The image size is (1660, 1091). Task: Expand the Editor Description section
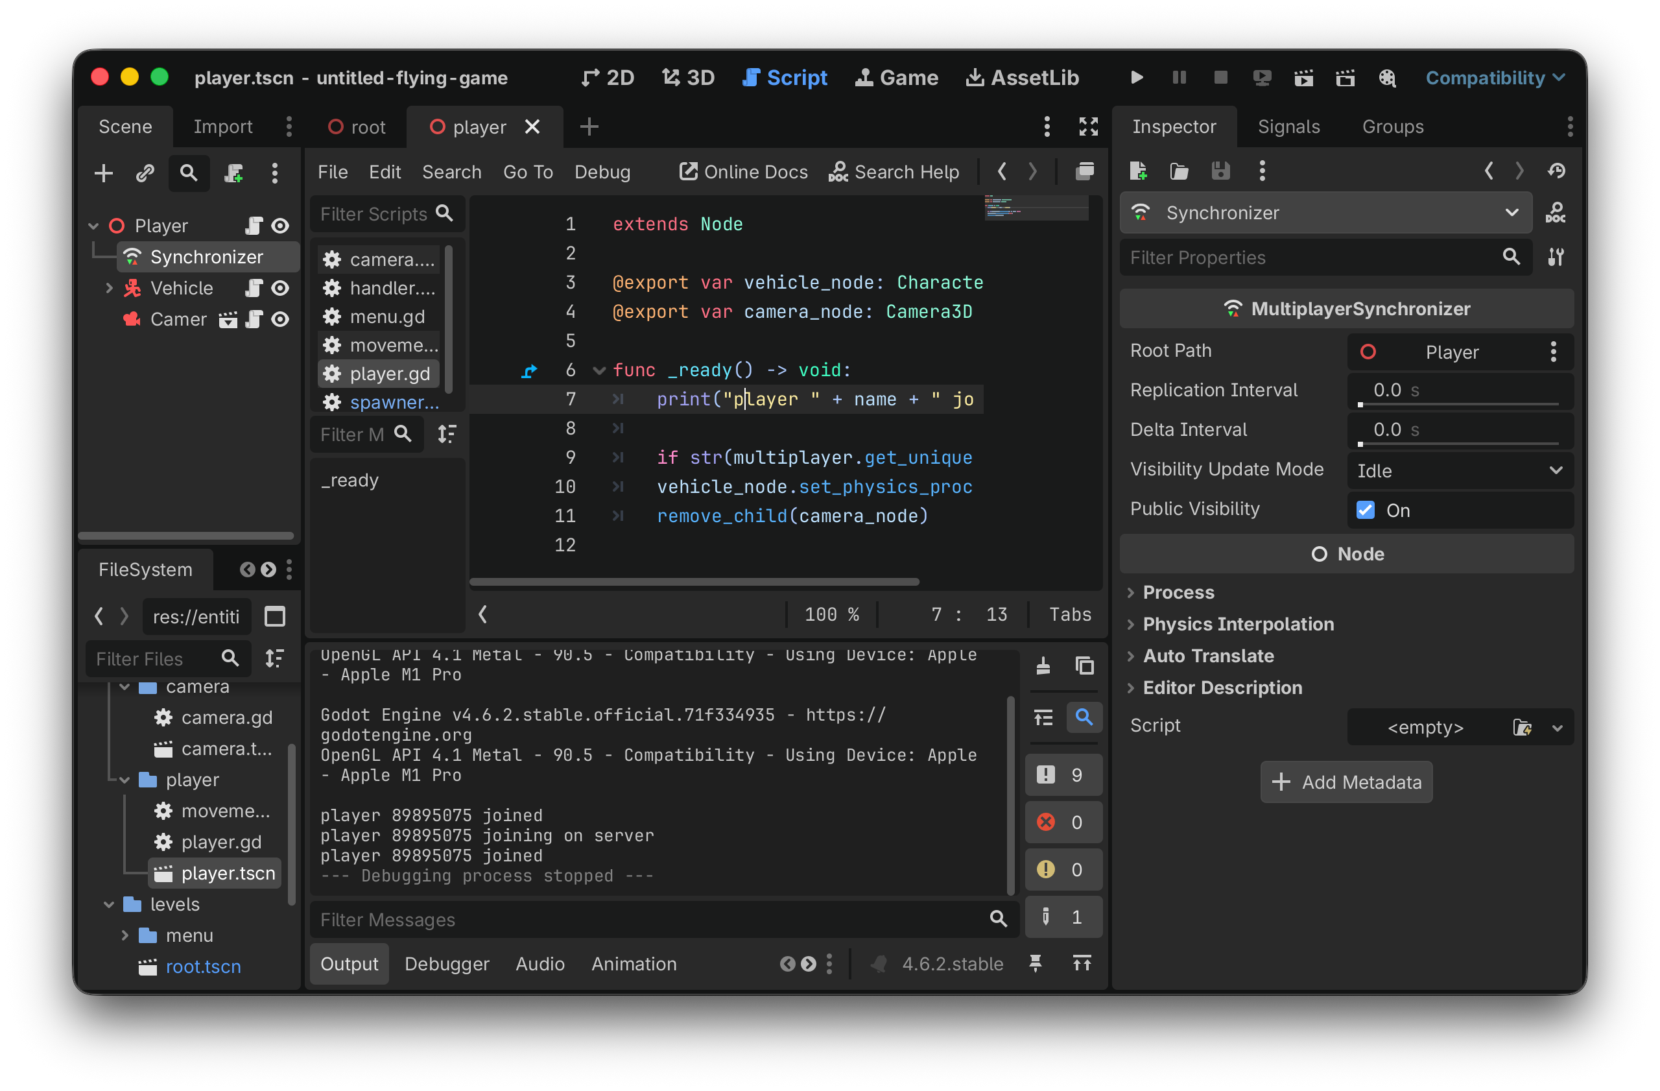pos(1215,687)
